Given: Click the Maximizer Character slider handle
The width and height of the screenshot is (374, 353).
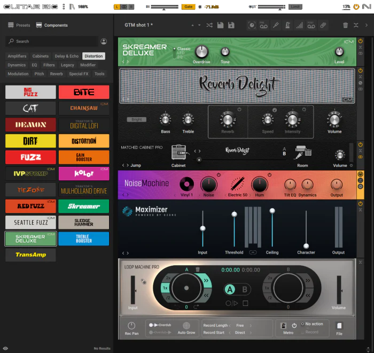Looking at the screenshot, I should point(306,245).
